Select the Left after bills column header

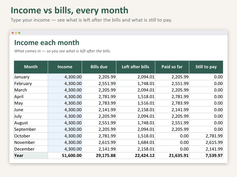(x=136, y=67)
